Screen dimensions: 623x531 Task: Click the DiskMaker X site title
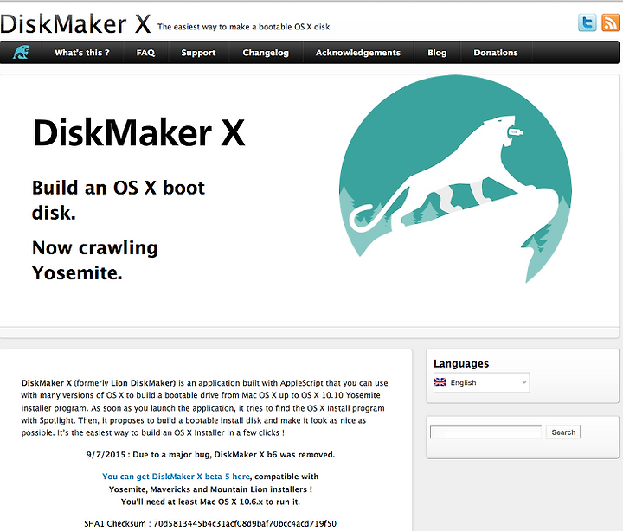(75, 24)
